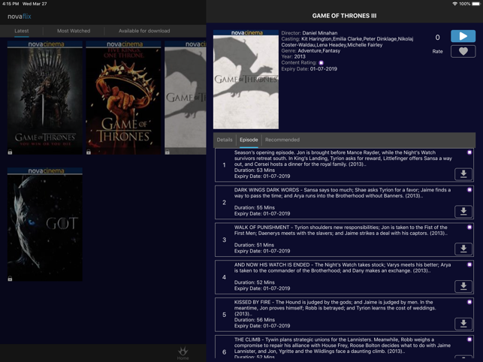This screenshot has height=362, width=483.
Task: Click Duration: 56 Mins on episode 5
Action: (x=255, y=320)
